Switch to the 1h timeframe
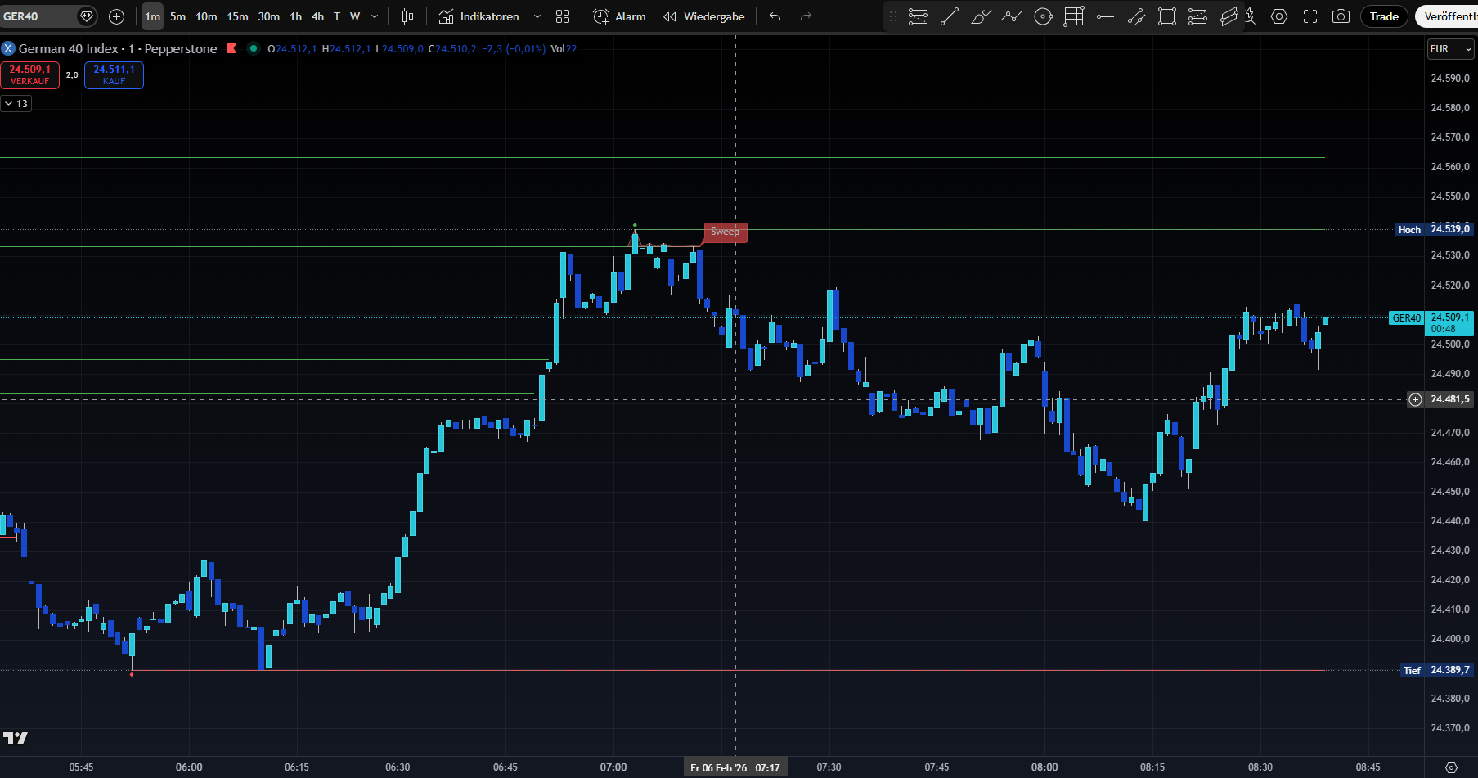 coord(296,16)
